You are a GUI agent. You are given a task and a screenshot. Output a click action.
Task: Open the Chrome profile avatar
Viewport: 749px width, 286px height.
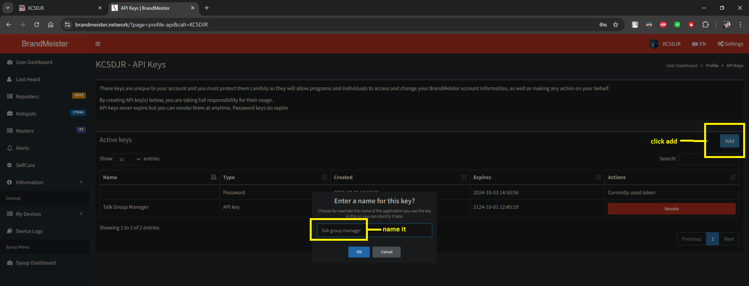coord(726,25)
